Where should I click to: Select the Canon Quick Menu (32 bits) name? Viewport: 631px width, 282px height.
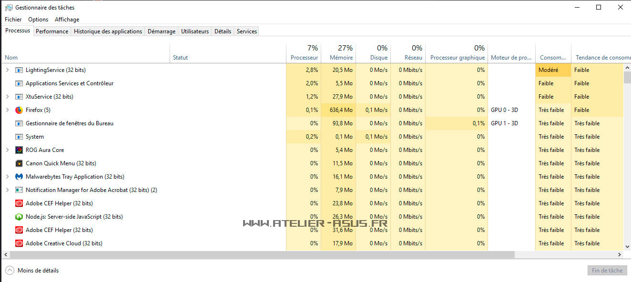pos(61,163)
